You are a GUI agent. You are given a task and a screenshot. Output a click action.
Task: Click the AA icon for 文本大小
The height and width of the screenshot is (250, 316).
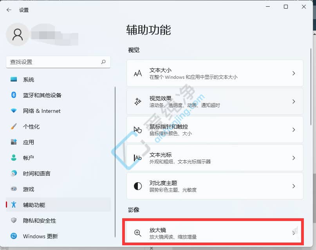[x=138, y=73]
